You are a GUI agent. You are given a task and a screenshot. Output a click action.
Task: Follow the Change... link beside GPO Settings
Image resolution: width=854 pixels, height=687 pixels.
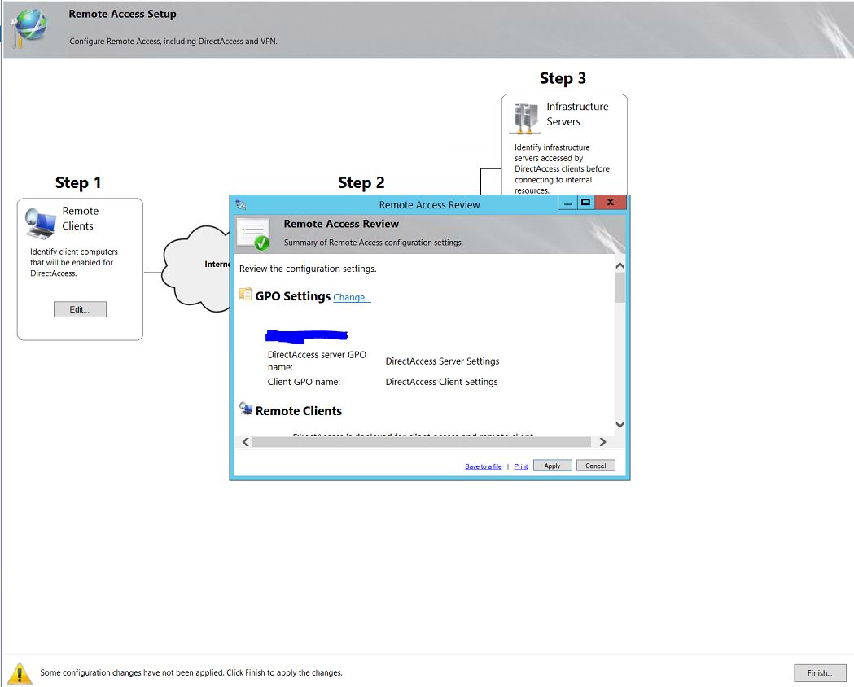click(x=352, y=298)
